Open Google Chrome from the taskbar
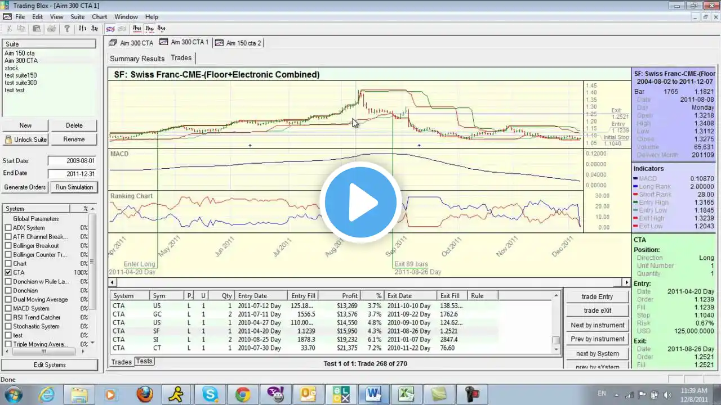This screenshot has height=405, width=721. [243, 394]
